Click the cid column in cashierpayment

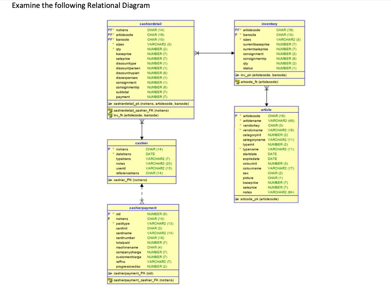118,214
